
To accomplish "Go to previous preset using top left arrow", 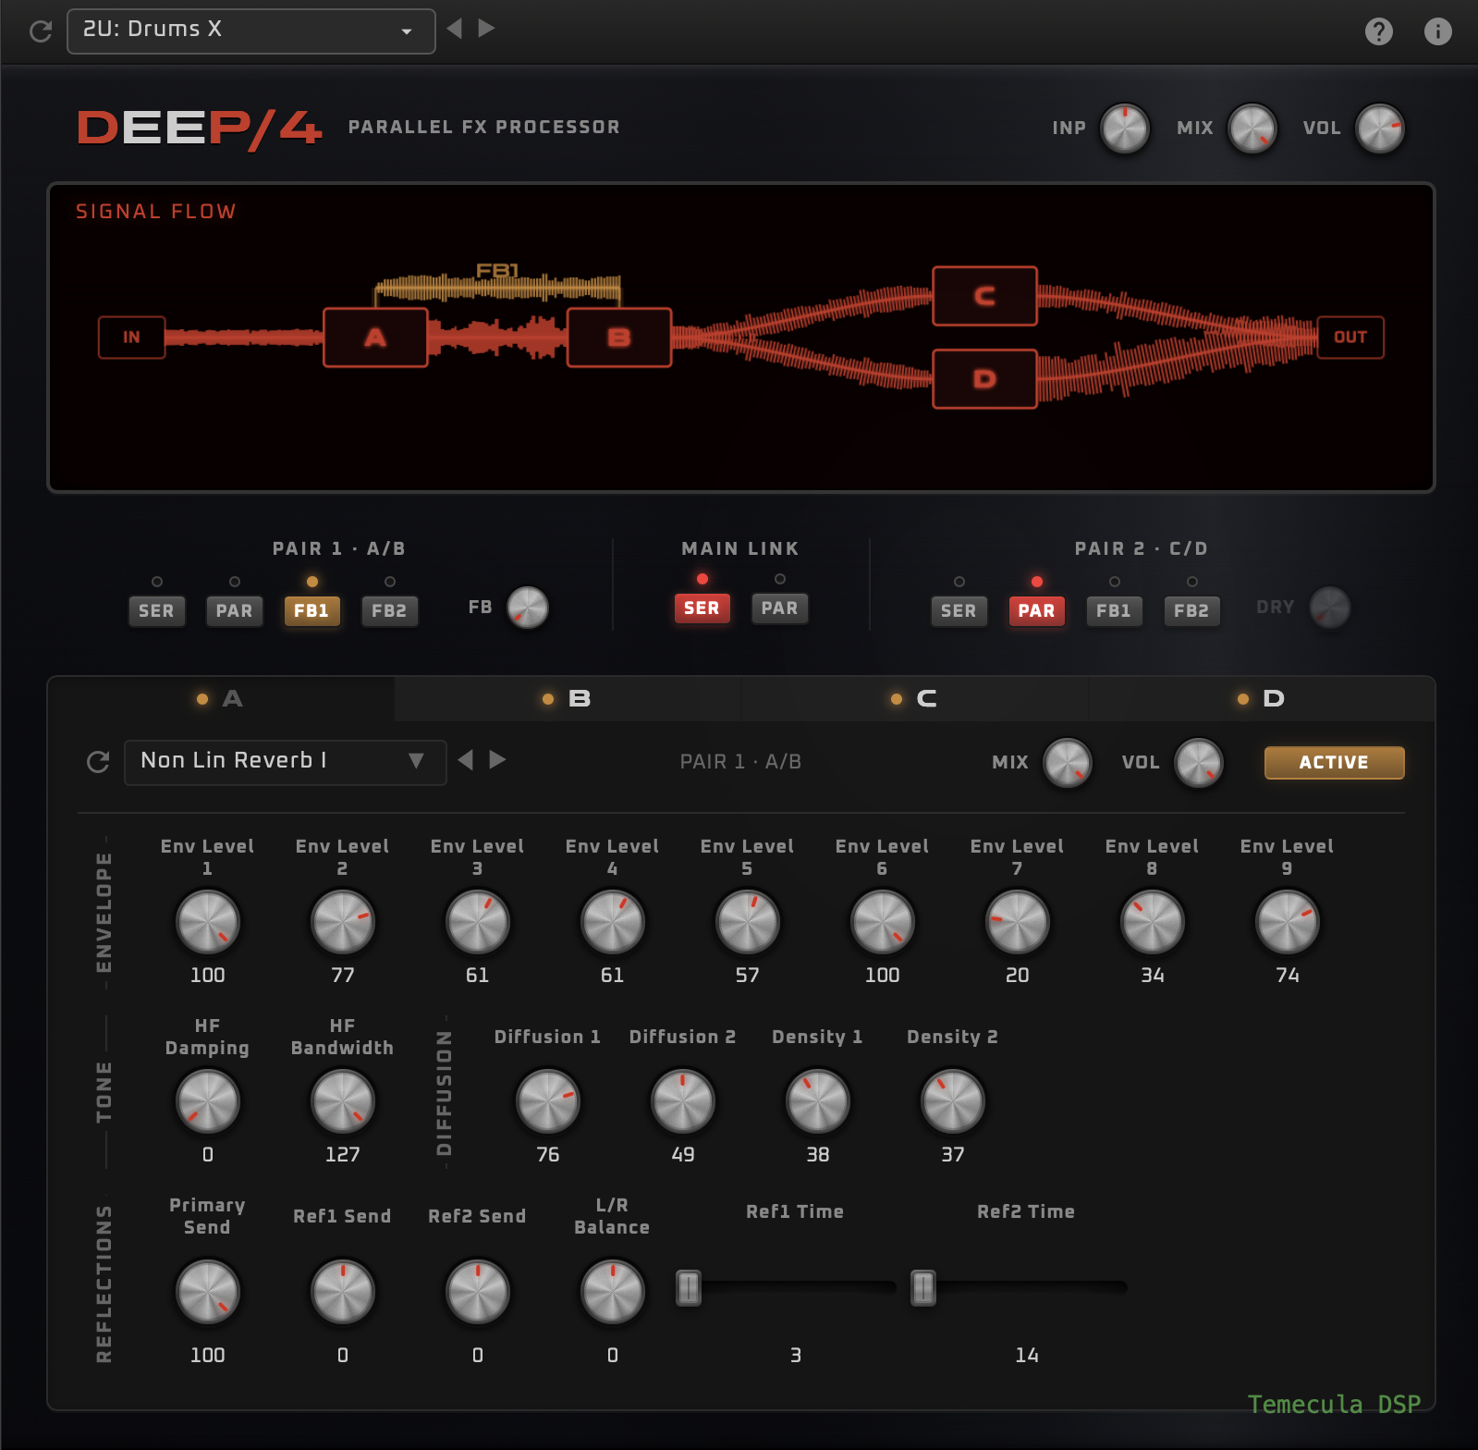I will pos(455,29).
